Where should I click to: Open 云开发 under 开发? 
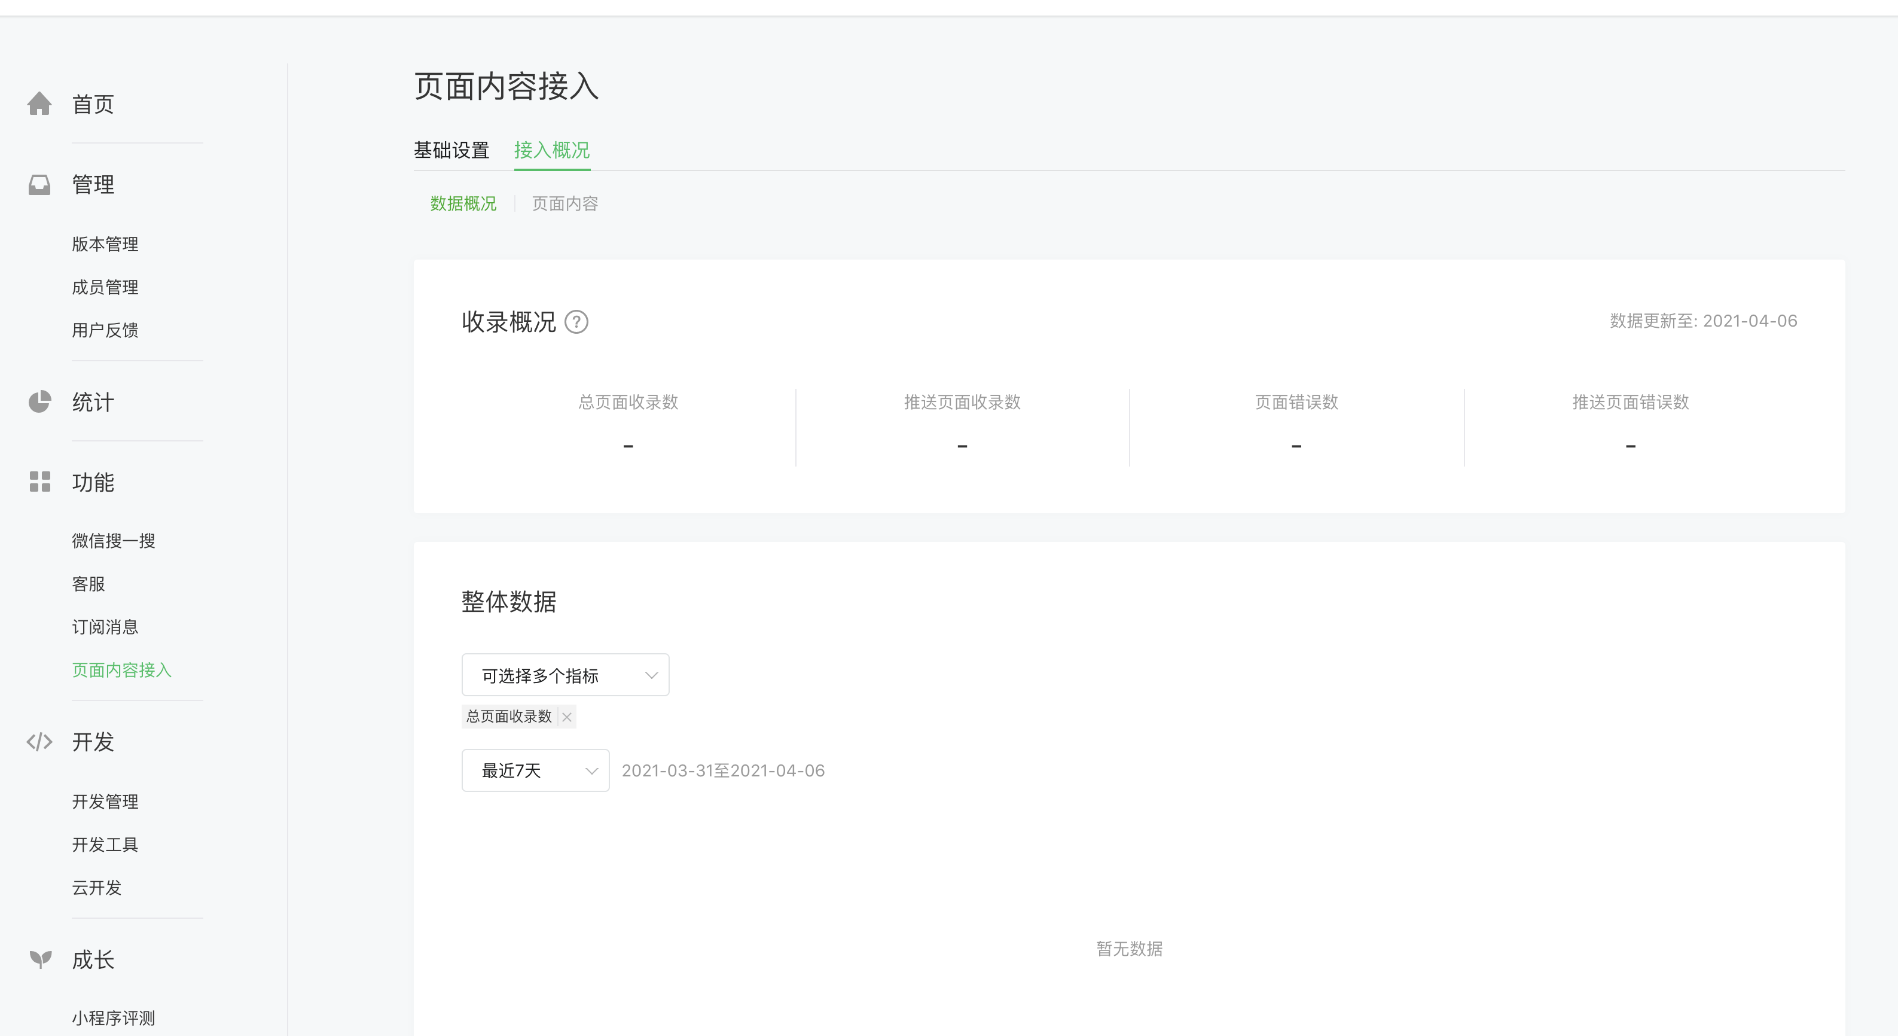click(x=96, y=887)
